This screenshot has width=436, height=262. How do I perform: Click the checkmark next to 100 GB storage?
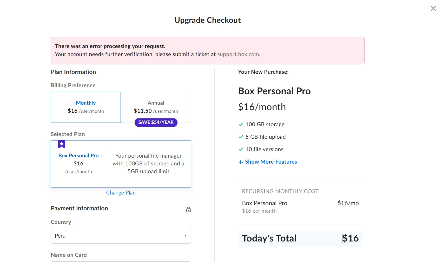coord(241,124)
